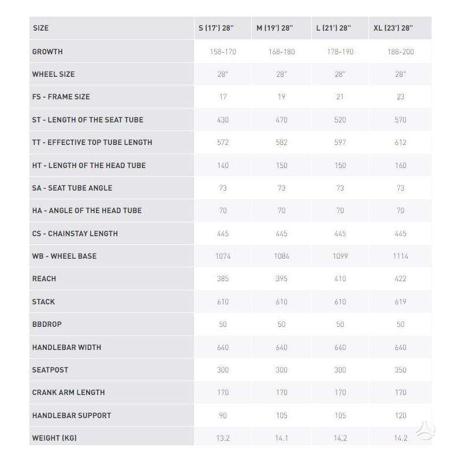This screenshot has width=462, height=462.
Task: Click the GROWTH row label
Action: tap(47, 51)
